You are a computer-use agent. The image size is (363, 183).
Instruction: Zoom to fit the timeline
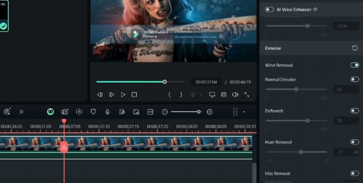(x=150, y=112)
